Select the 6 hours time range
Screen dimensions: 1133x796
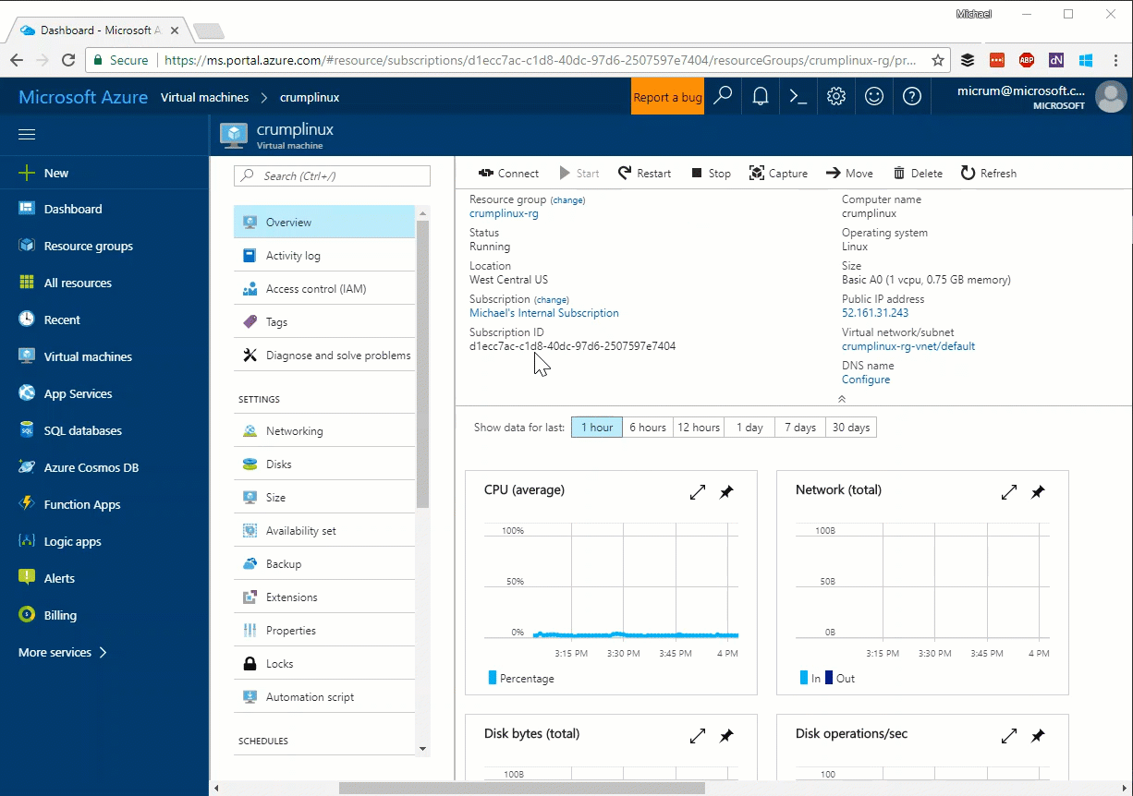647,428
